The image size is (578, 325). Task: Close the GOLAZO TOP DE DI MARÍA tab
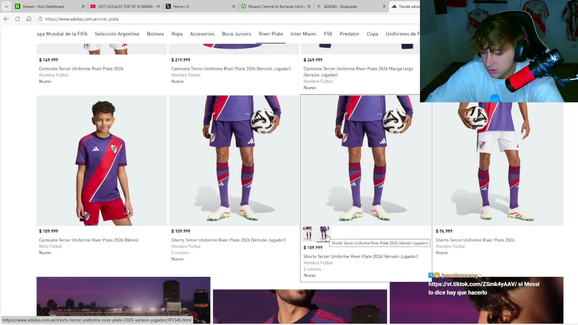[158, 6]
